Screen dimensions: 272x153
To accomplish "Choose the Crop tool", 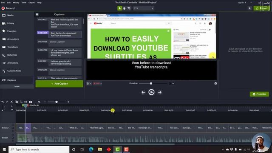I will click(129, 8).
